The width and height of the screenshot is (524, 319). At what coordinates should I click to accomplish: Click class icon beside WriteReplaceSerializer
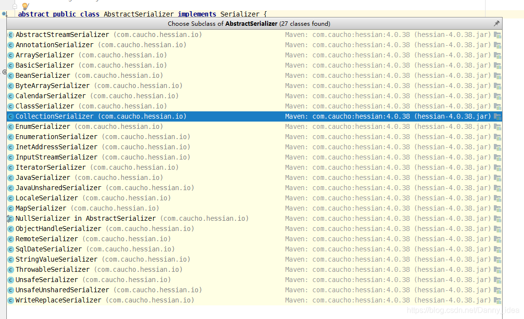coord(11,301)
